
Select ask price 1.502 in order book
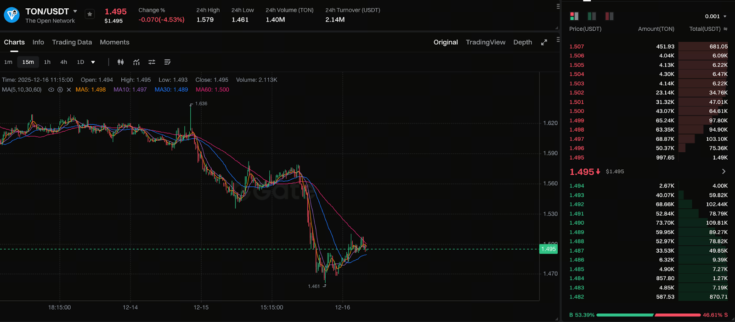click(x=577, y=93)
